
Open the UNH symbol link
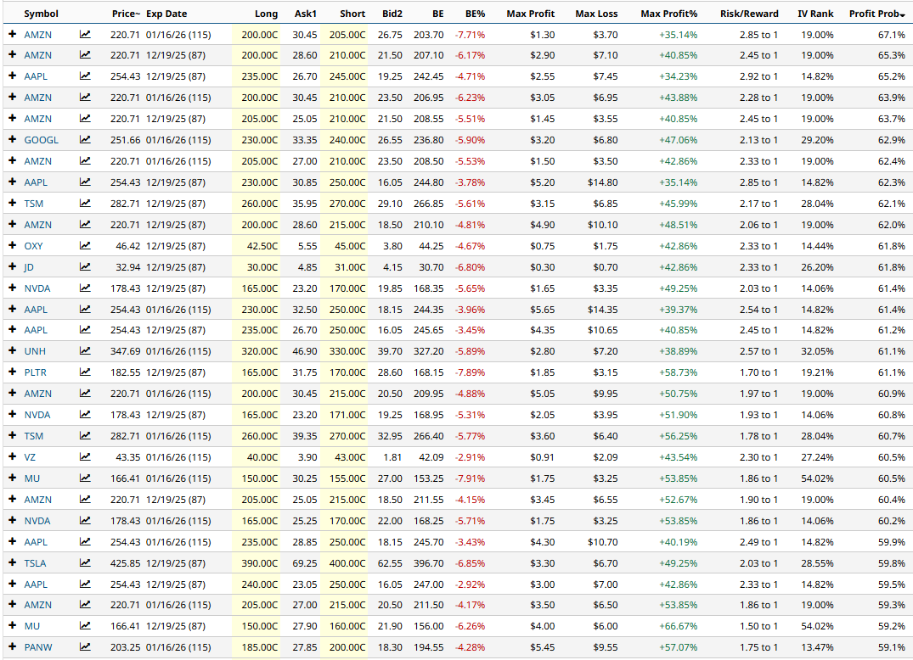click(35, 351)
